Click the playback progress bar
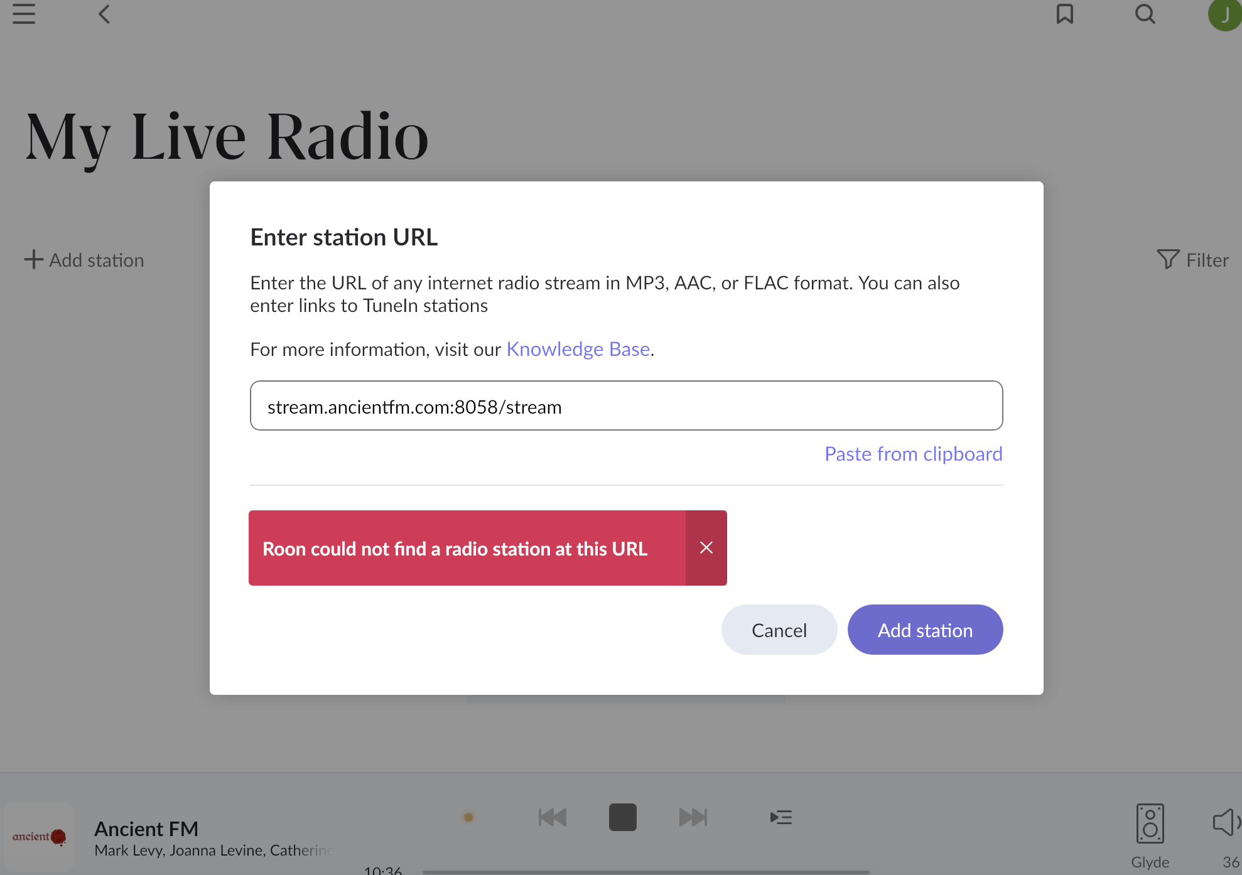This screenshot has width=1242, height=875. click(x=645, y=872)
